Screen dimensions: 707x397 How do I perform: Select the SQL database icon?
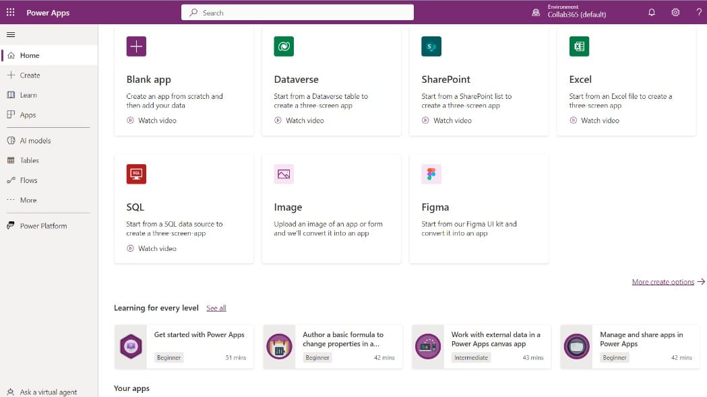[136, 174]
